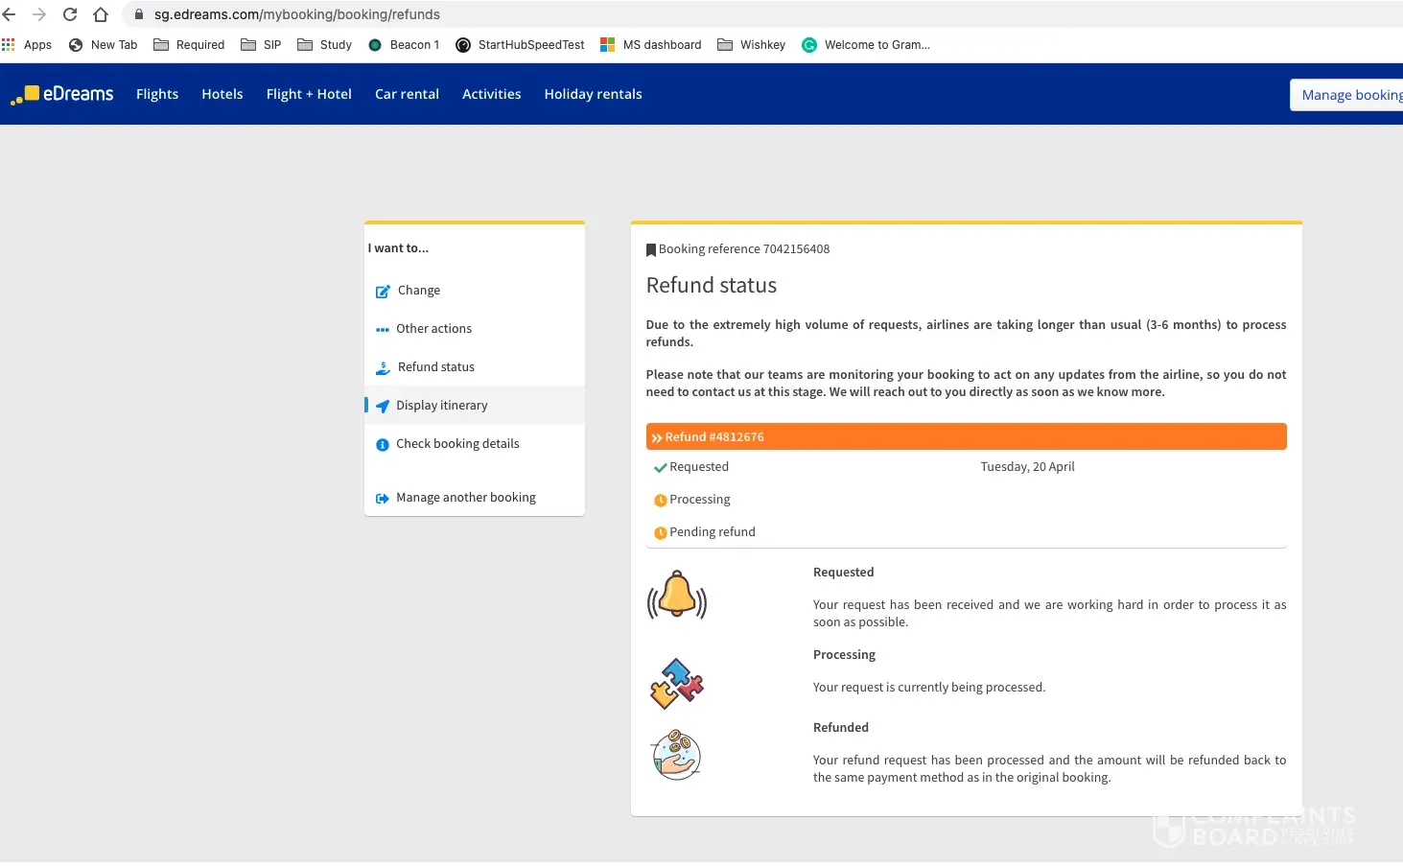Click the paper plane icon beside Display itinerary
Image resolution: width=1403 pixels, height=867 pixels.
[x=383, y=406]
